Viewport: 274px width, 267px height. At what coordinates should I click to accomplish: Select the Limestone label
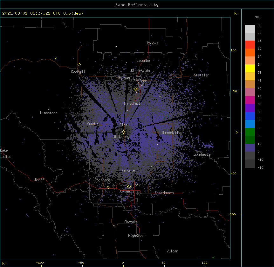point(49,113)
